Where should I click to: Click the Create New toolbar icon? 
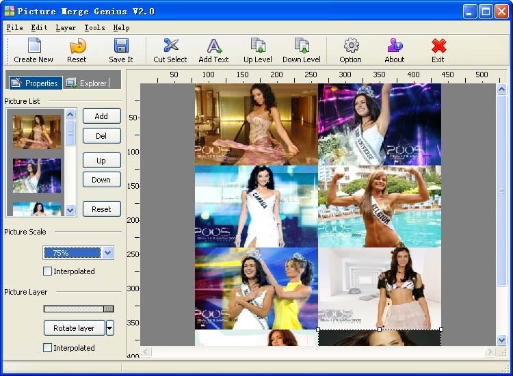pyautogui.click(x=34, y=45)
